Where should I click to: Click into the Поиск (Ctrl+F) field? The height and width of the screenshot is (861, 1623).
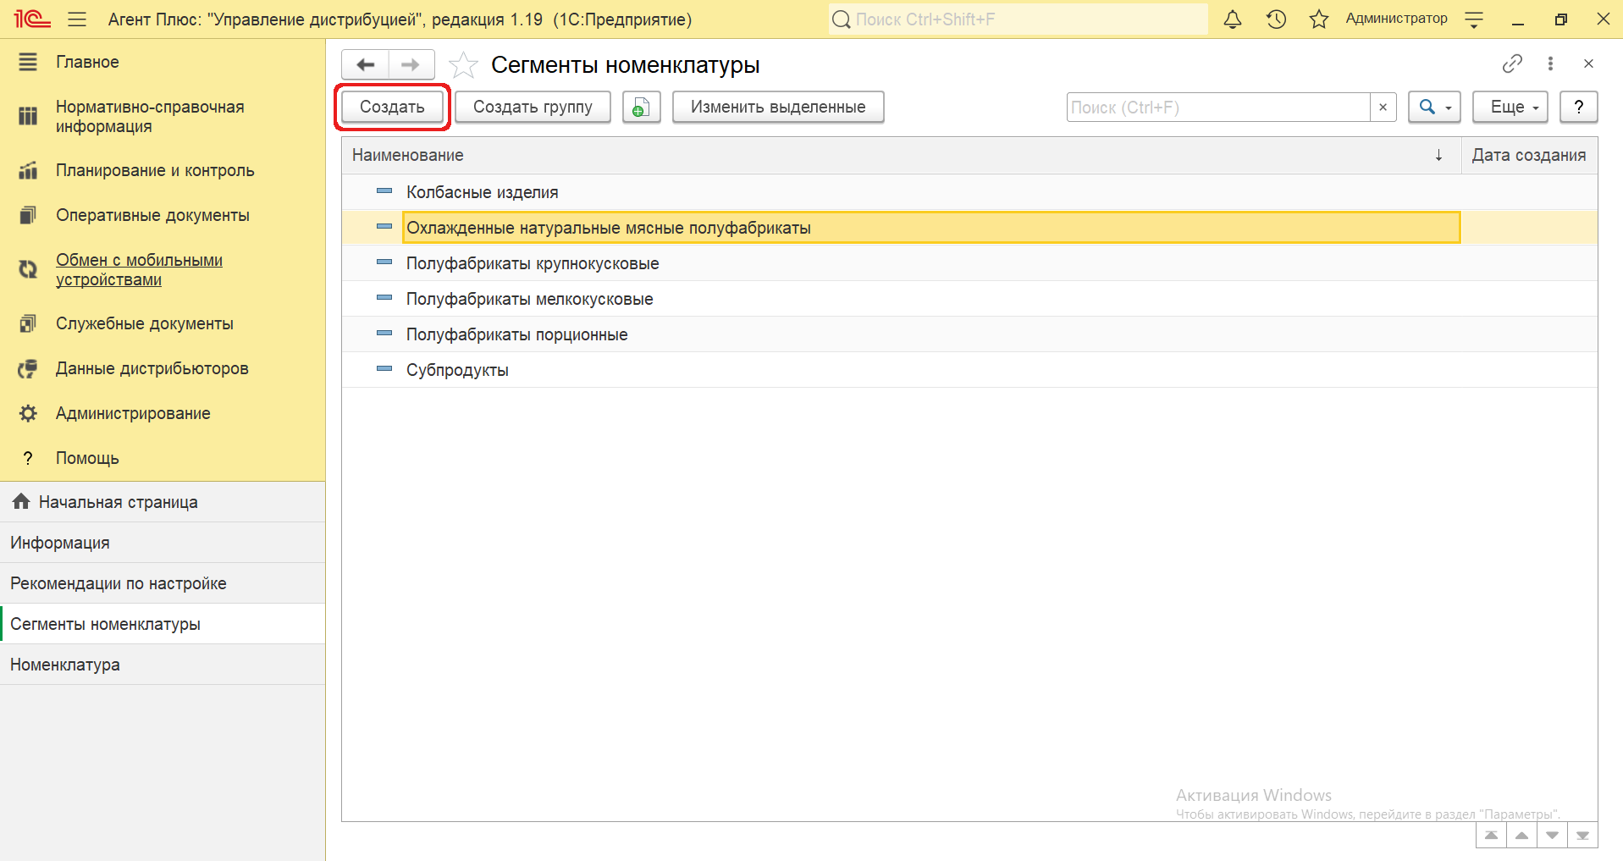coord(1217,108)
